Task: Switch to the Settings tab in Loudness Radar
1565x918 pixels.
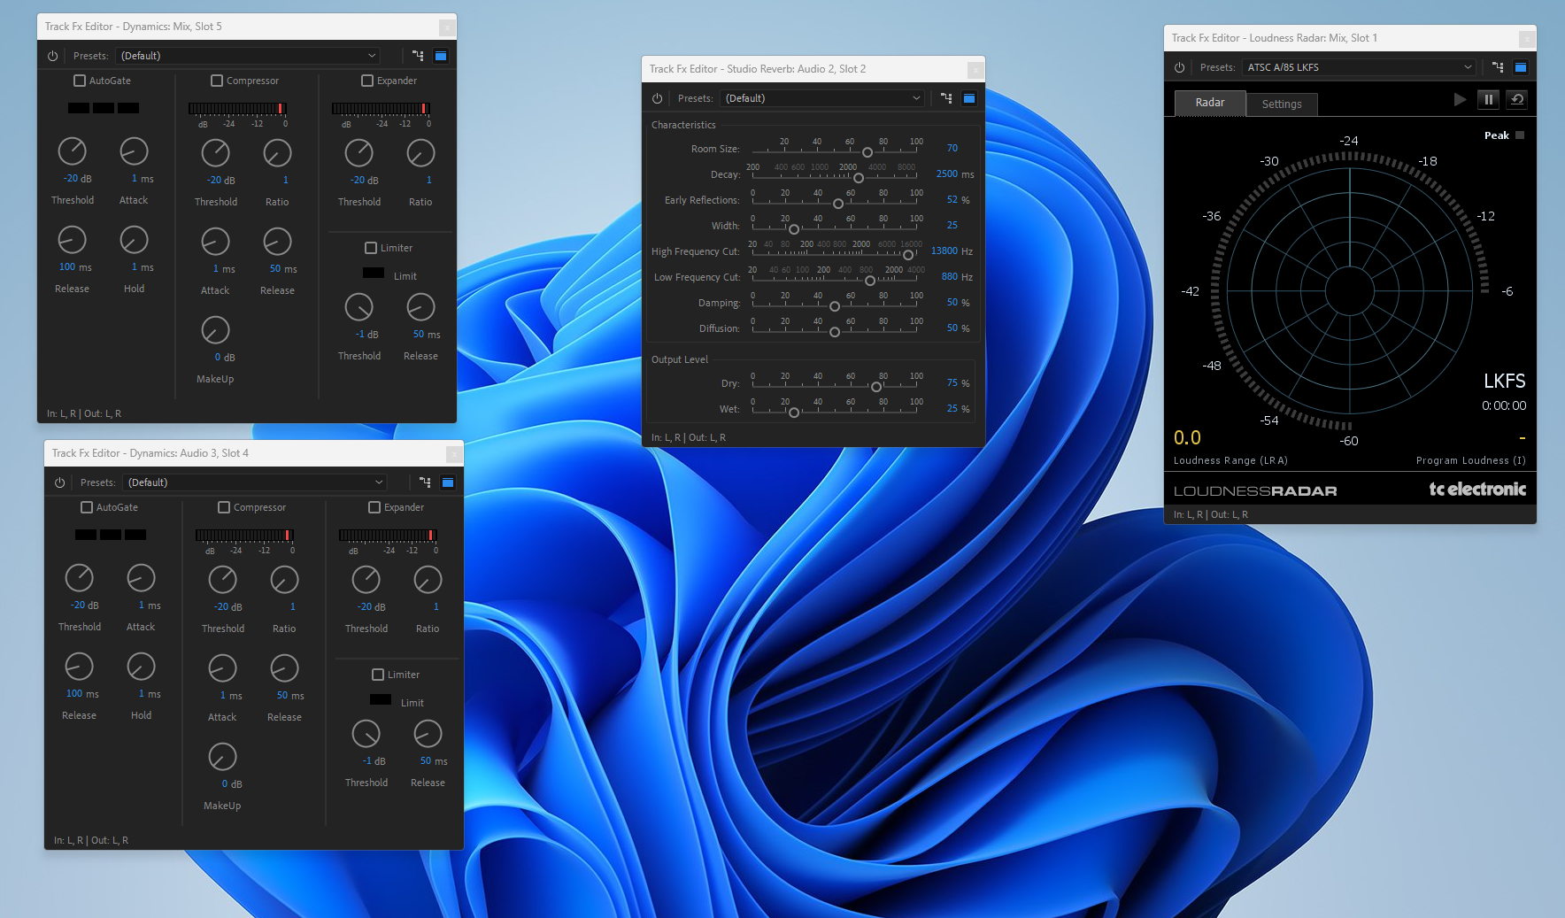Action: click(1282, 104)
